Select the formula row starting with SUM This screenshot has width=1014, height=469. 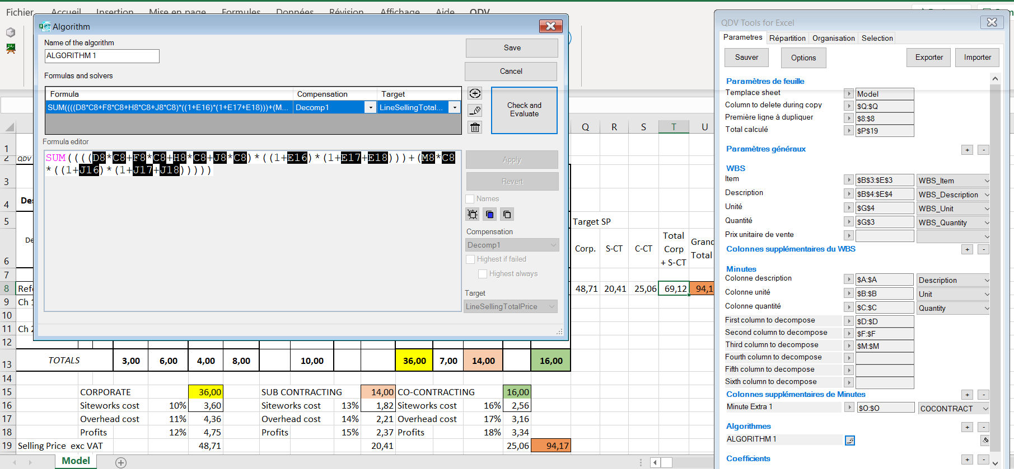[169, 107]
